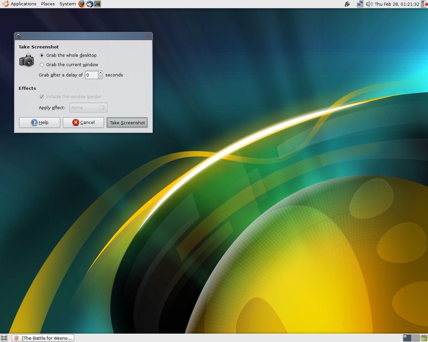Viewport: 428px width, 342px height.
Task: Open the Trash icon in bottom panel
Action: (x=424, y=338)
